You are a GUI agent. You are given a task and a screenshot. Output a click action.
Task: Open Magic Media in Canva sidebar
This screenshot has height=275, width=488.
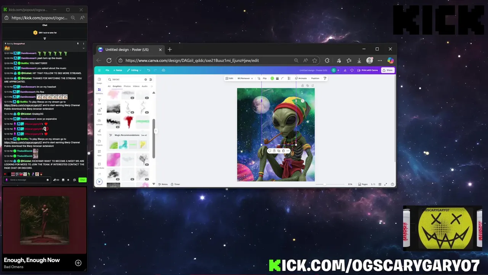click(99, 165)
